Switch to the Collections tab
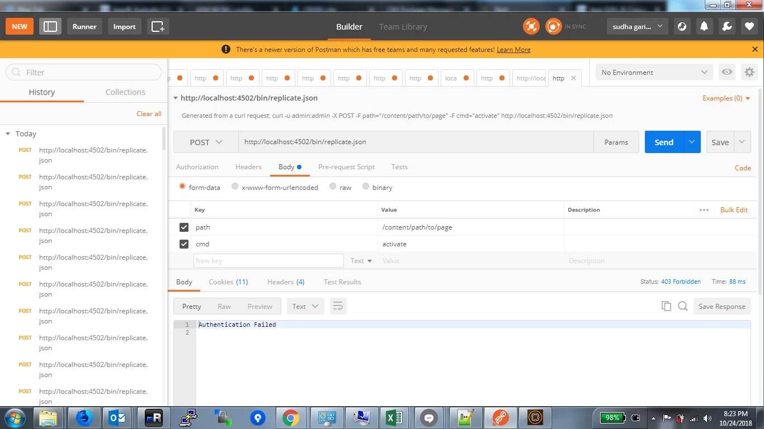Viewport: 764px width, 429px height. pos(125,92)
